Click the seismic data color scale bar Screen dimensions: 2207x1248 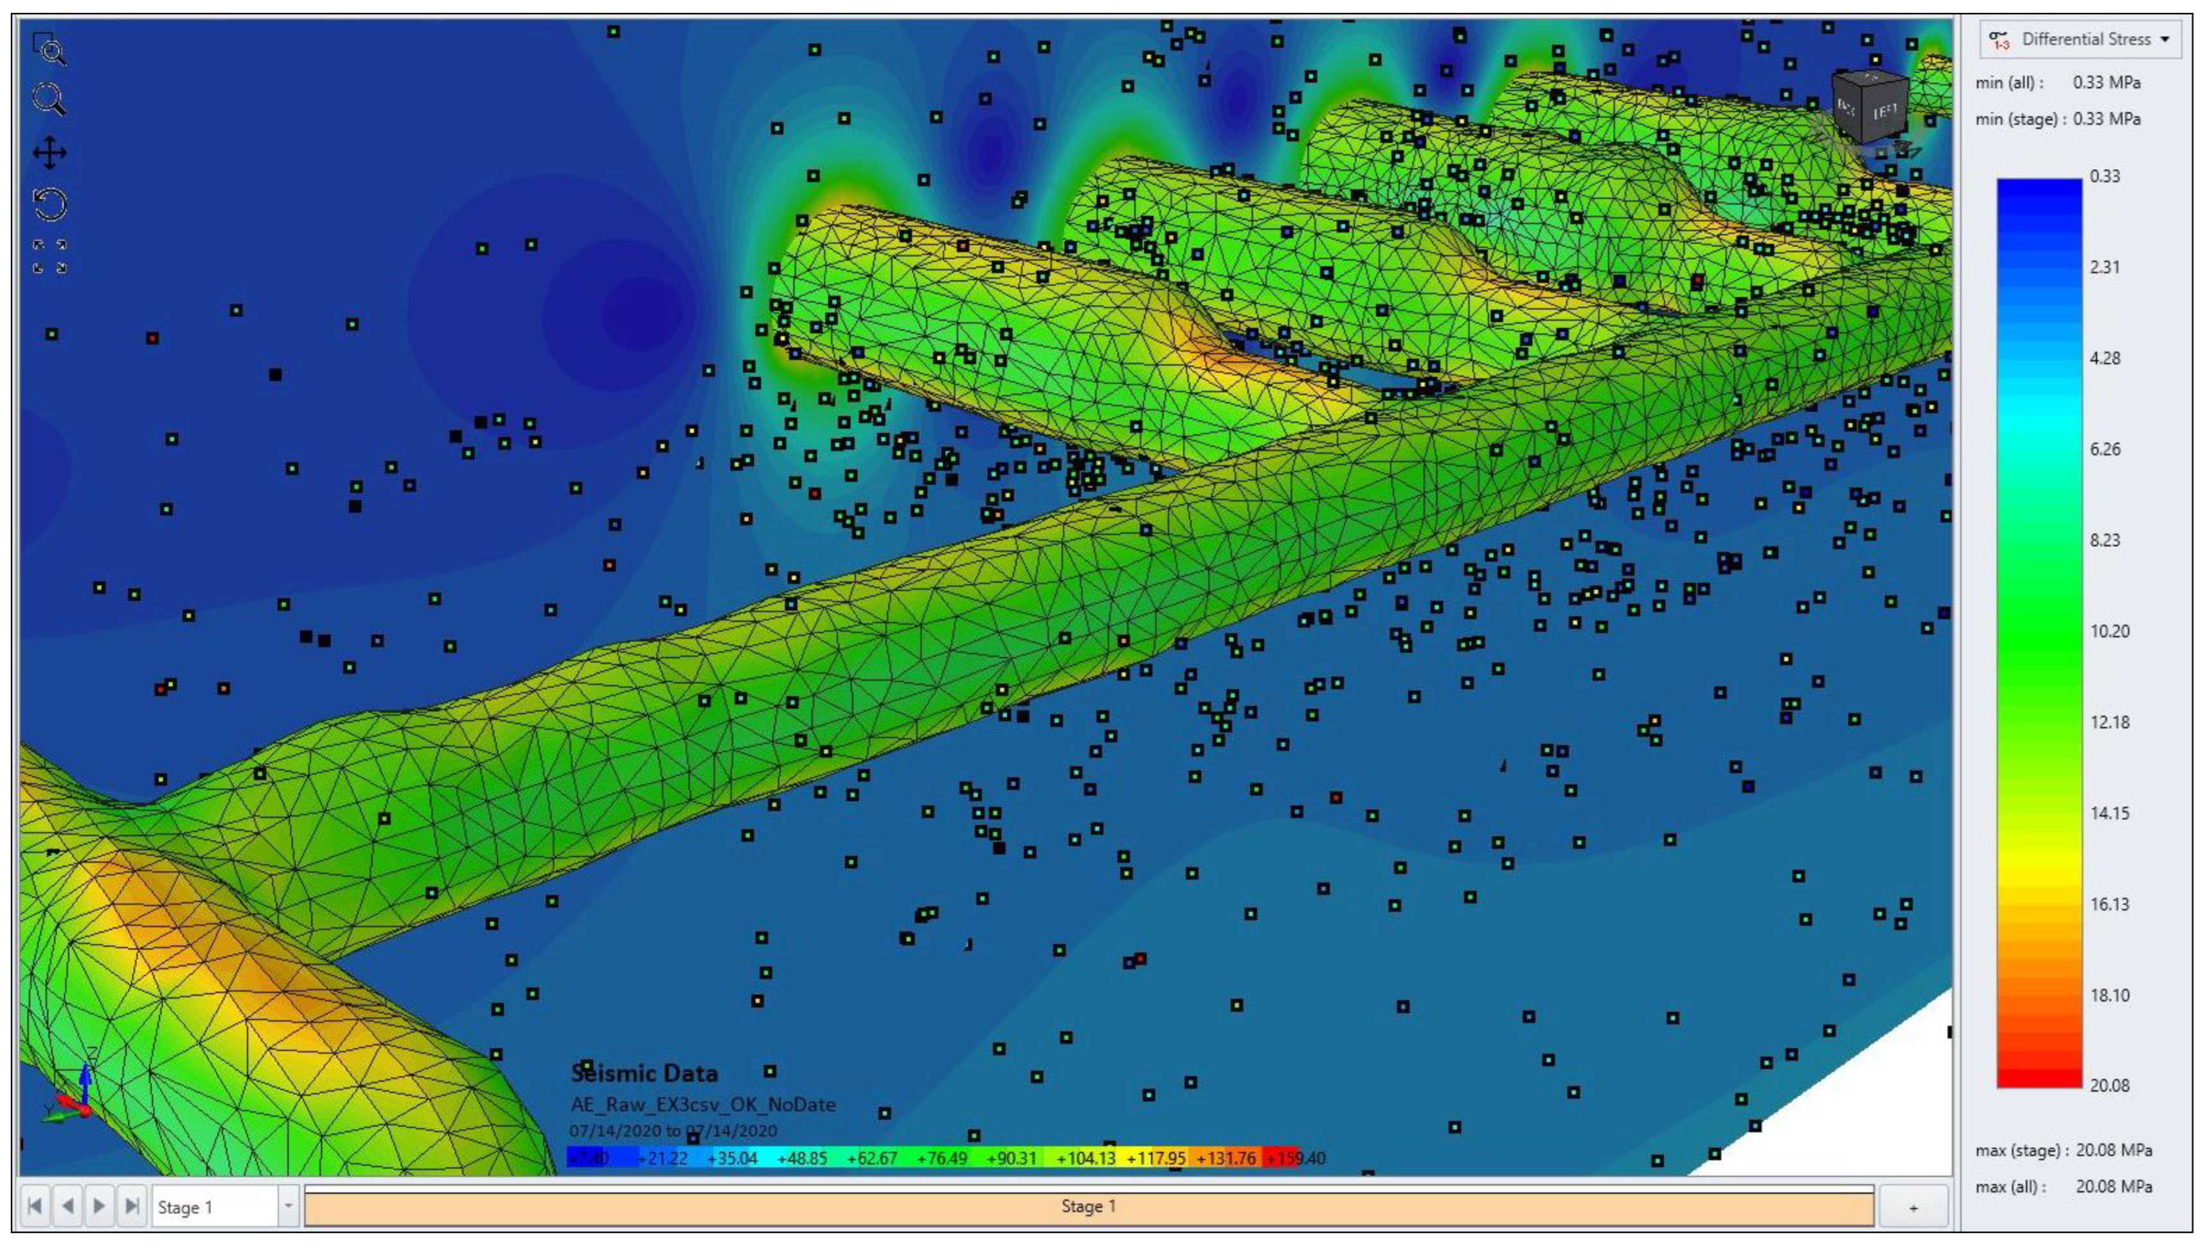933,1158
